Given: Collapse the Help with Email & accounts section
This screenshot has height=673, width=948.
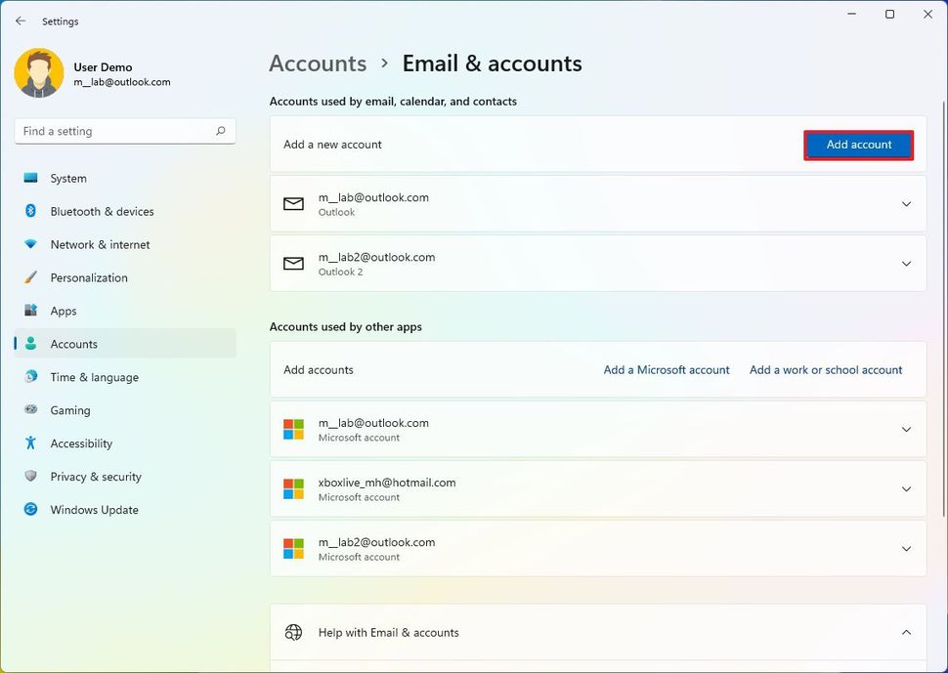Looking at the screenshot, I should coord(905,633).
